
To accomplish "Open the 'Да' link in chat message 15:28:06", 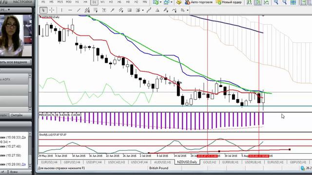I will click(23, 164).
